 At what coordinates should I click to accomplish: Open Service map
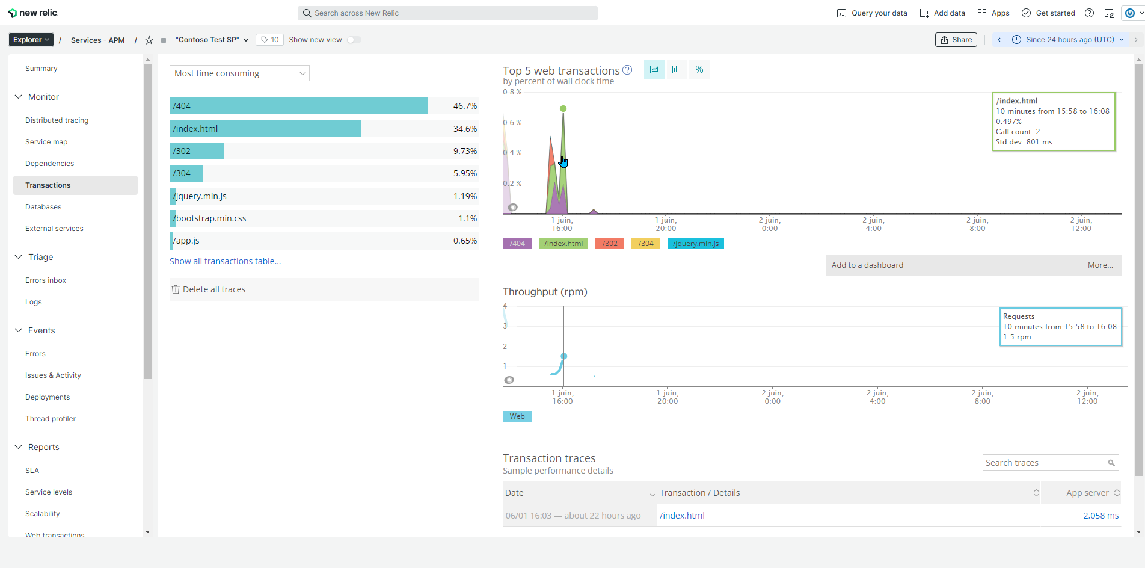46,142
